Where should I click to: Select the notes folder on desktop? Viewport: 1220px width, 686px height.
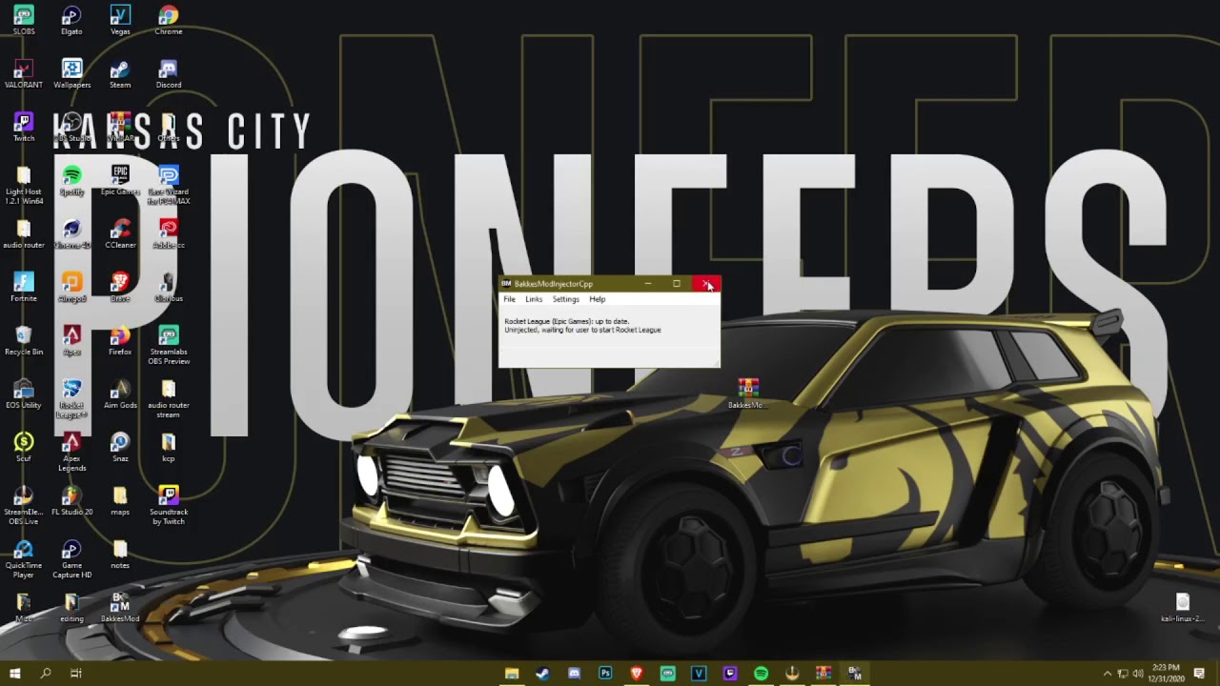tap(120, 554)
